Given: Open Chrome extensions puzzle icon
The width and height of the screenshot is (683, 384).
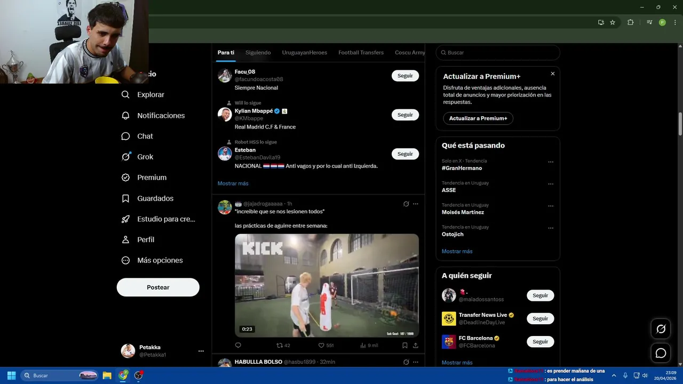Looking at the screenshot, I should [630, 22].
